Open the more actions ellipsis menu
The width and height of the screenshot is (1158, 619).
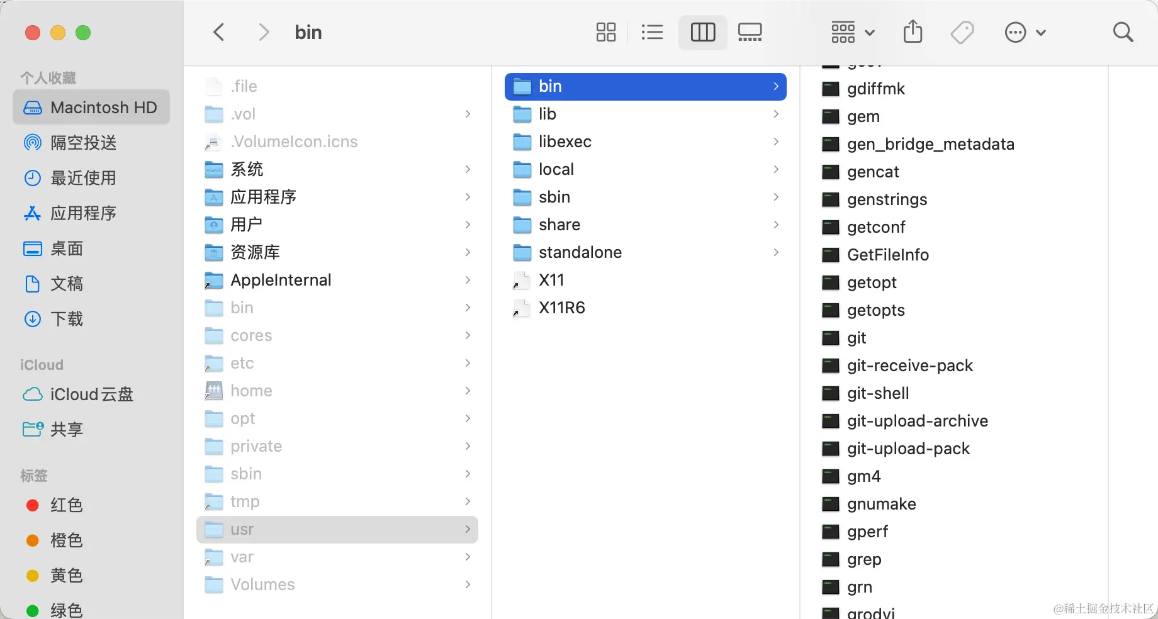[1025, 32]
